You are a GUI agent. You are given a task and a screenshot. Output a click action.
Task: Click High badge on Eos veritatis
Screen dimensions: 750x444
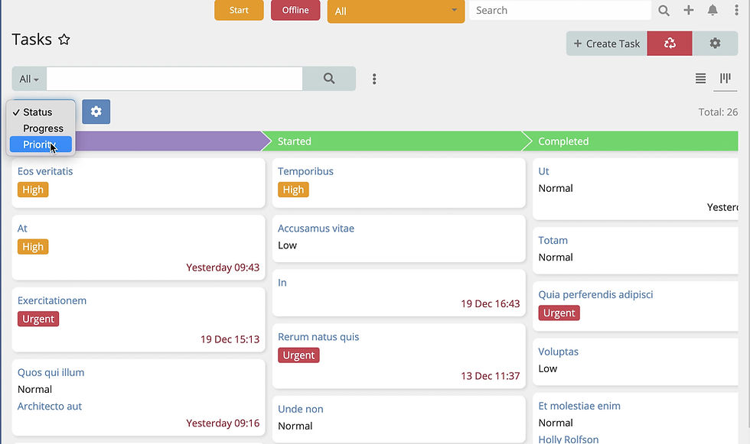pyautogui.click(x=33, y=190)
